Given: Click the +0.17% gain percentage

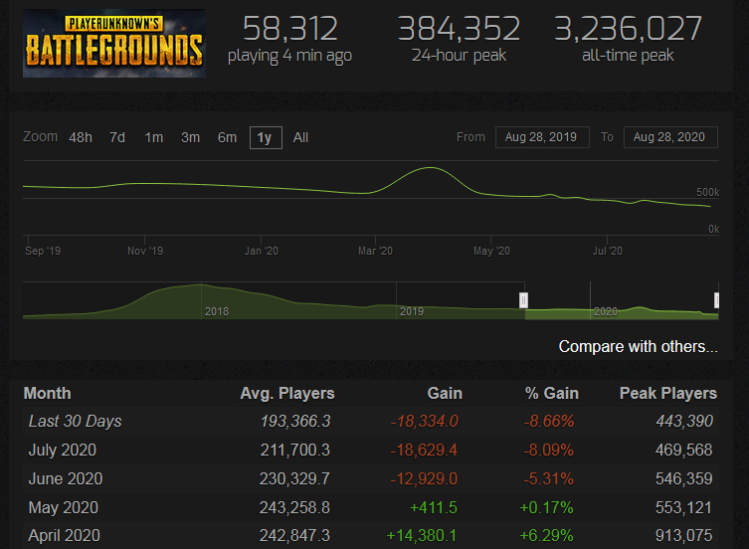Looking at the screenshot, I should (x=546, y=507).
